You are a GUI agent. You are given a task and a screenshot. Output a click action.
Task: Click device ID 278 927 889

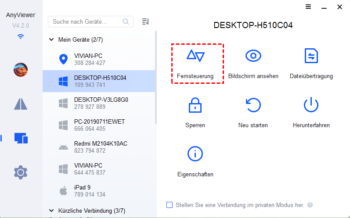(90, 107)
